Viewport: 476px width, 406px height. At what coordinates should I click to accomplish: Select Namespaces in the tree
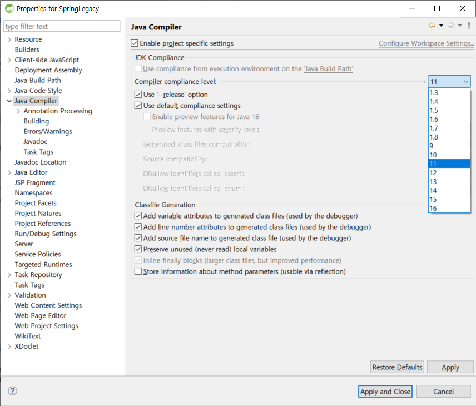coord(33,193)
